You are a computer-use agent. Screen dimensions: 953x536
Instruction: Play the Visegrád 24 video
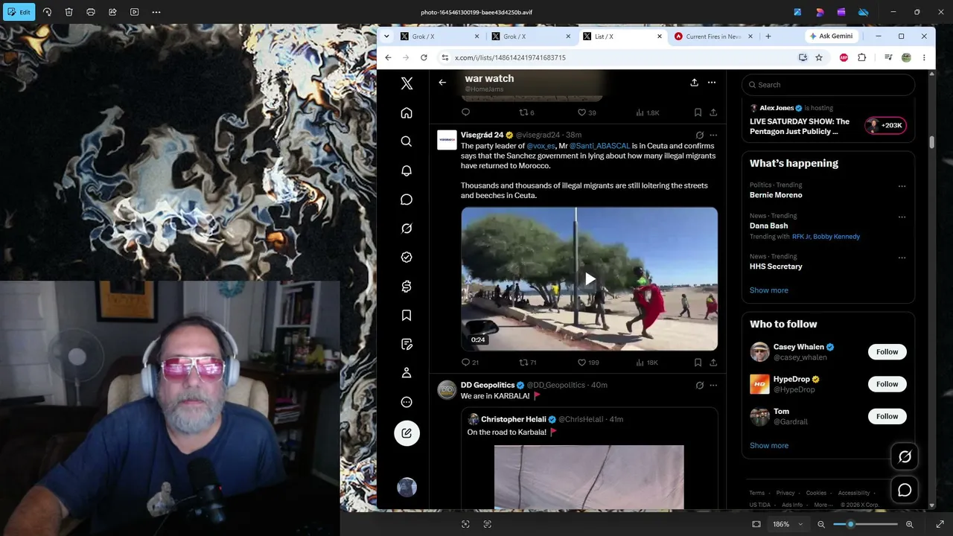(x=590, y=279)
